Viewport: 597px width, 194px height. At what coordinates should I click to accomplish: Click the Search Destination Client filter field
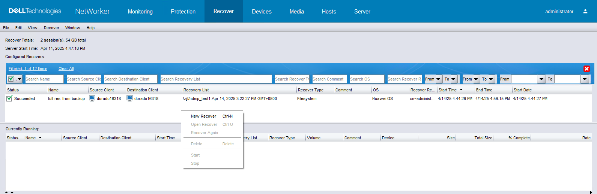click(x=131, y=79)
